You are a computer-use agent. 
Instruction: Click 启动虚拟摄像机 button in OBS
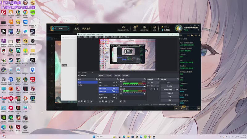(x=168, y=90)
